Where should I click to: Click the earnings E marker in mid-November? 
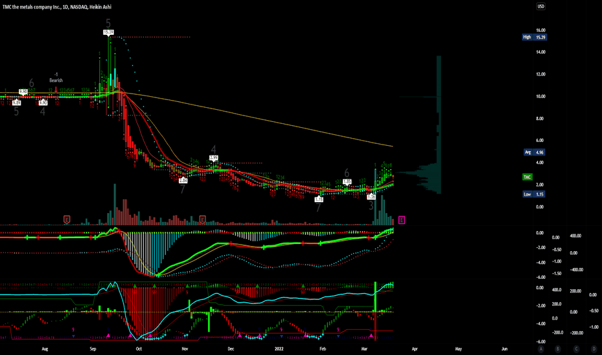point(202,219)
